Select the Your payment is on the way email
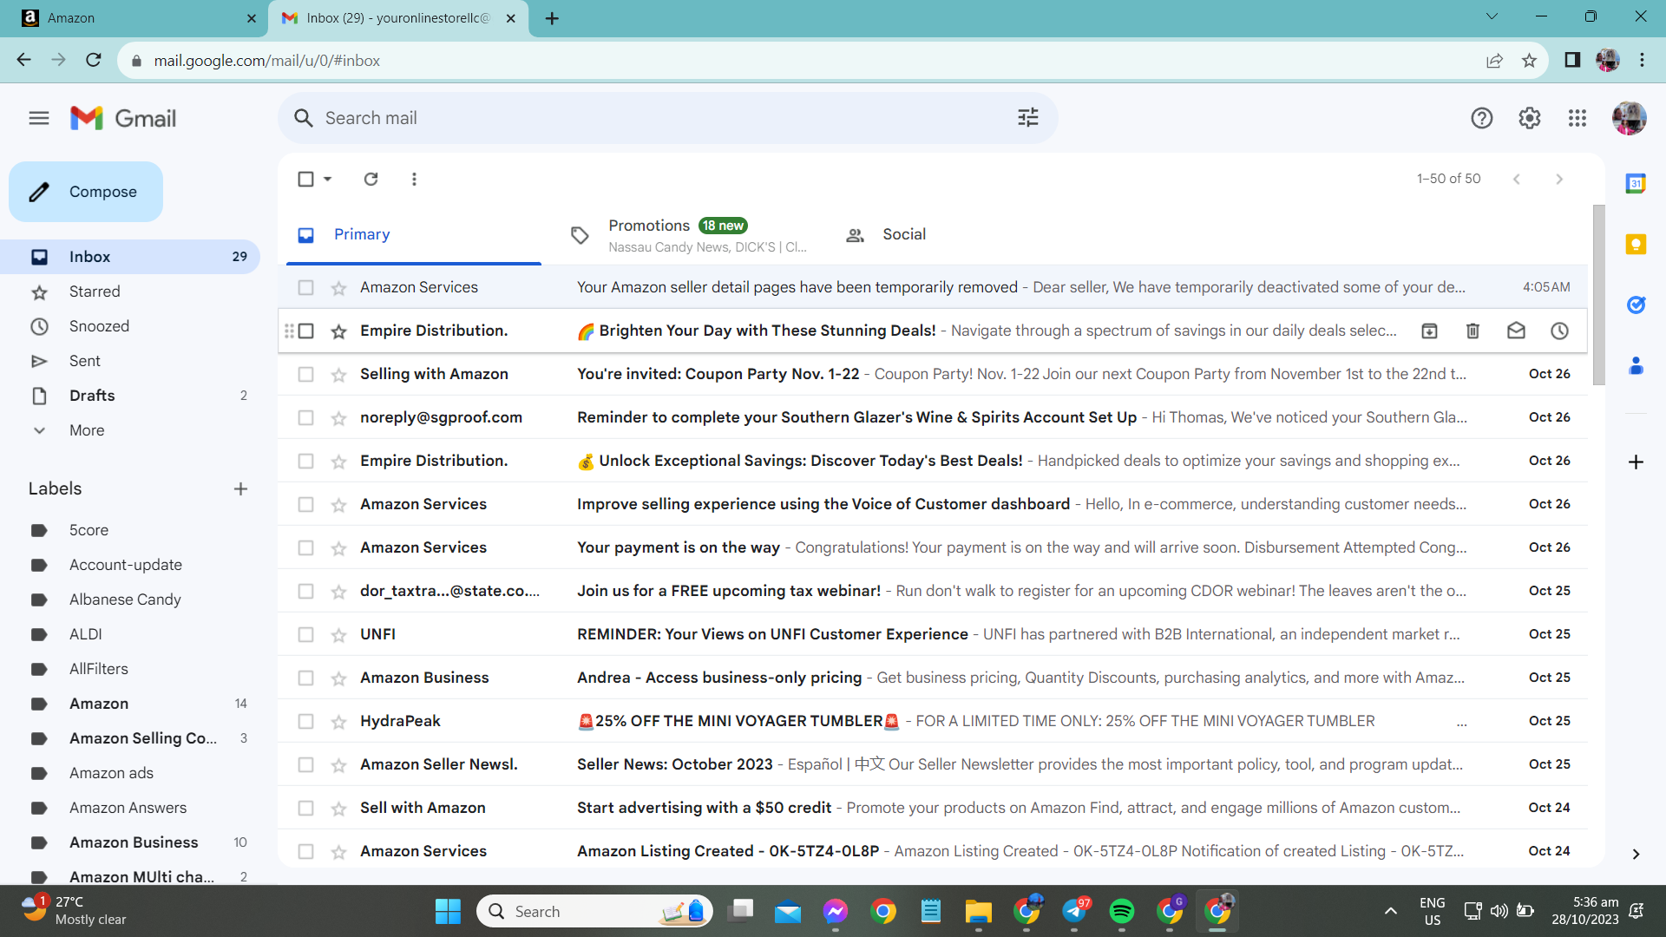This screenshot has width=1666, height=937. 305,547
